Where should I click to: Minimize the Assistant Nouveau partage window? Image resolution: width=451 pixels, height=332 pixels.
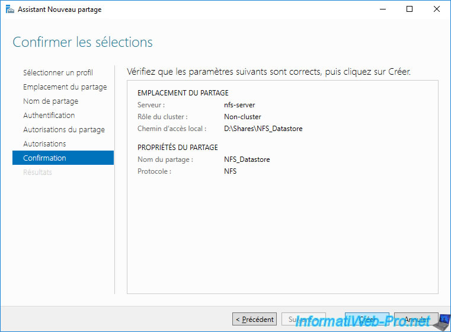click(x=382, y=9)
